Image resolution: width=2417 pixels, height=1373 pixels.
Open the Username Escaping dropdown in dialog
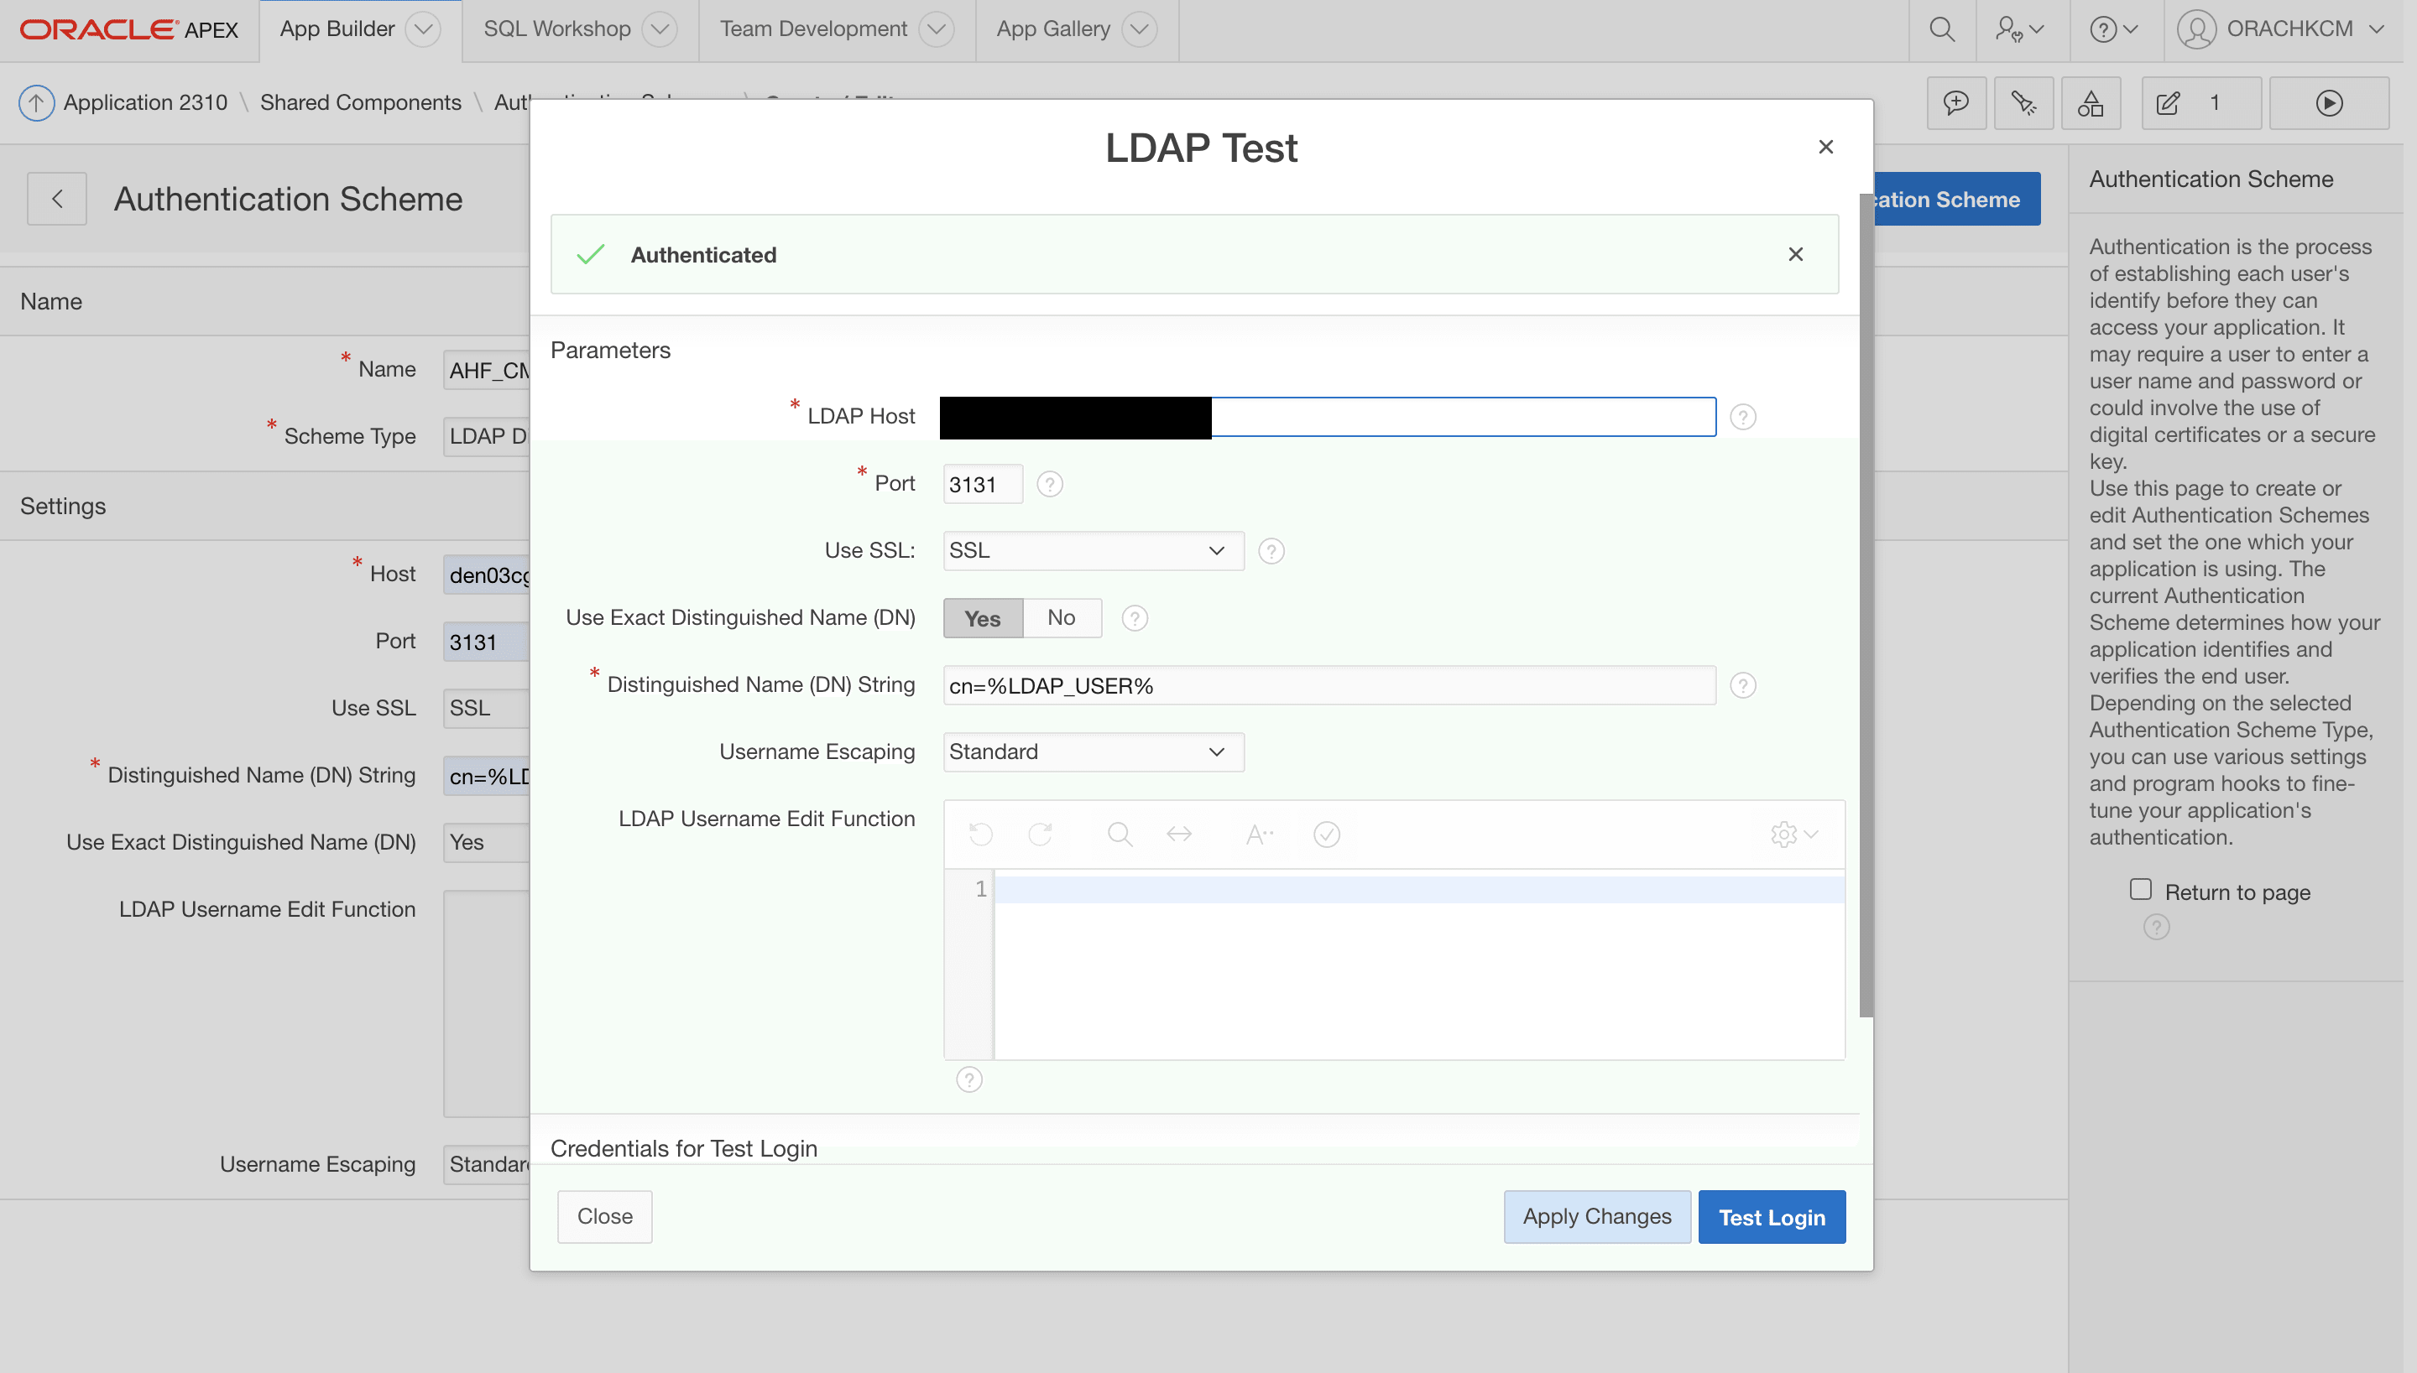(x=1093, y=752)
